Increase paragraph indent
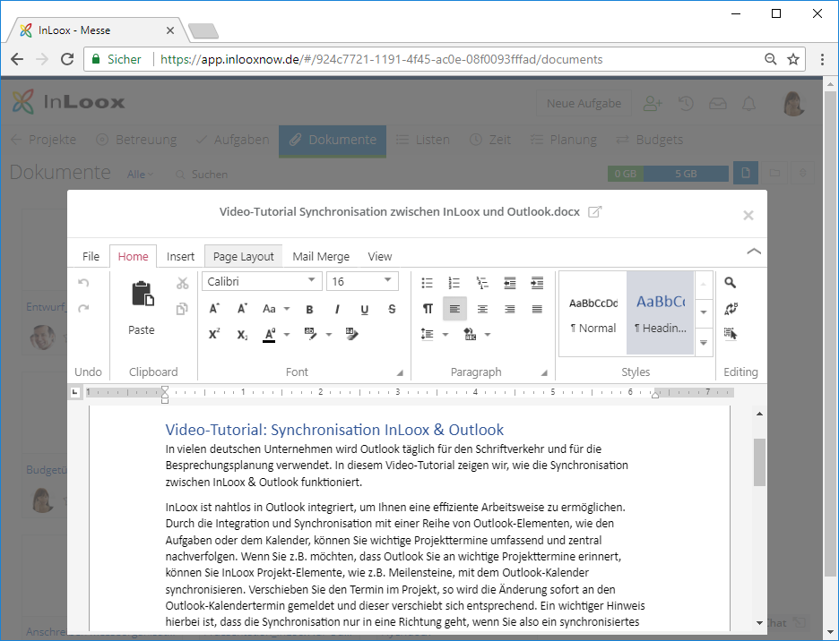Image resolution: width=839 pixels, height=641 pixels. point(537,283)
